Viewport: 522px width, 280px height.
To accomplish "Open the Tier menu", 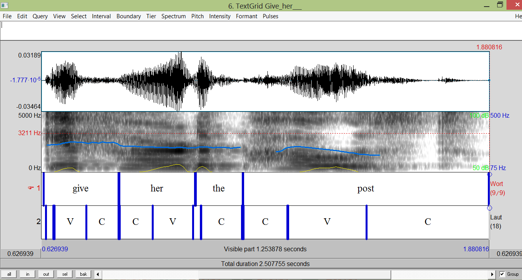I will (151, 16).
